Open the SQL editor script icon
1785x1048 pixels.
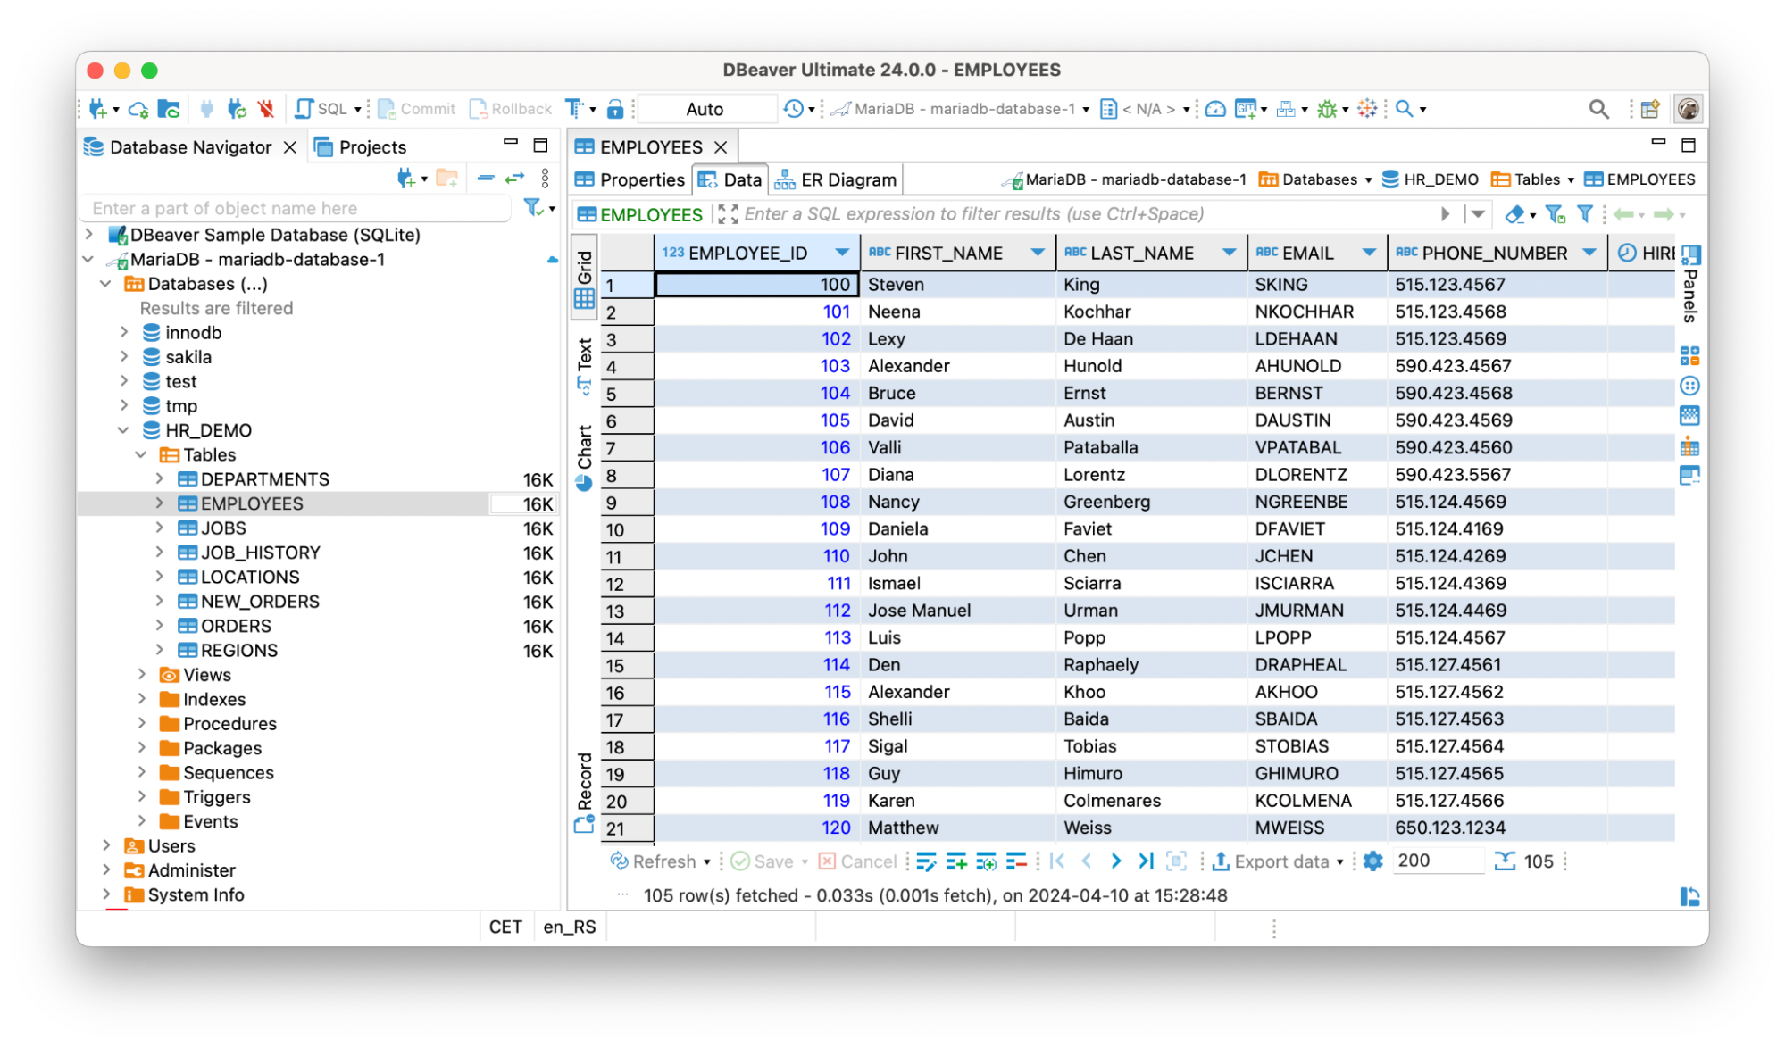[x=304, y=109]
